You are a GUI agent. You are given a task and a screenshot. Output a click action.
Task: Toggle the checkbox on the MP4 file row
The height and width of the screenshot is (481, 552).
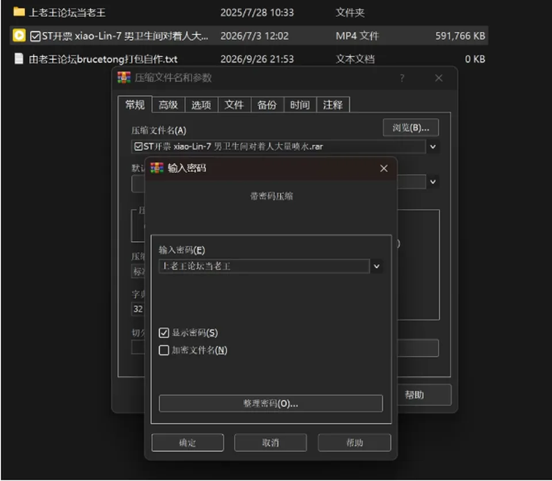pos(35,36)
